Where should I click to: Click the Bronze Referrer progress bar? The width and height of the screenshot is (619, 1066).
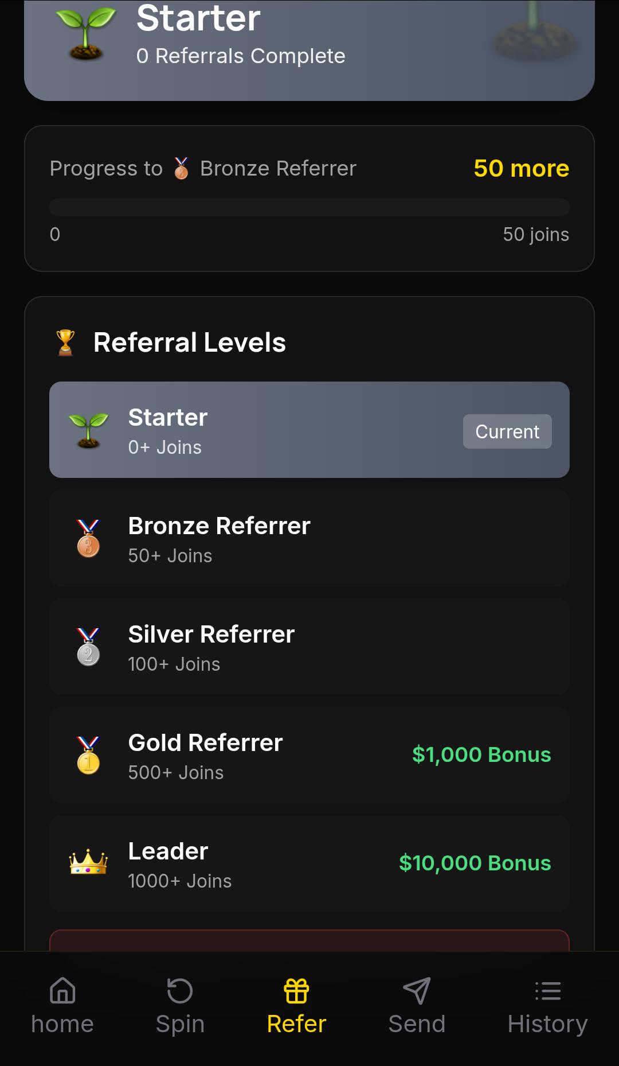tap(309, 207)
